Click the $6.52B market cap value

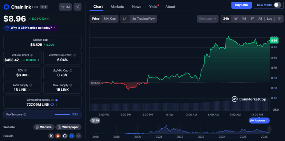coord(36,45)
